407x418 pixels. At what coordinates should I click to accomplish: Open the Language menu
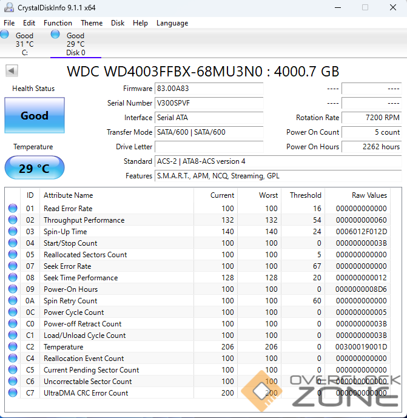click(x=172, y=23)
